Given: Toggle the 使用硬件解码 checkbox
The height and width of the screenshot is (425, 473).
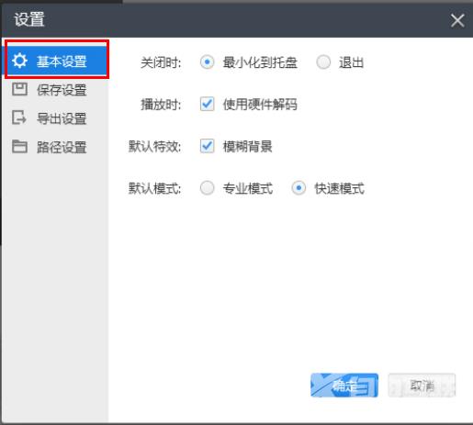Looking at the screenshot, I should point(207,104).
